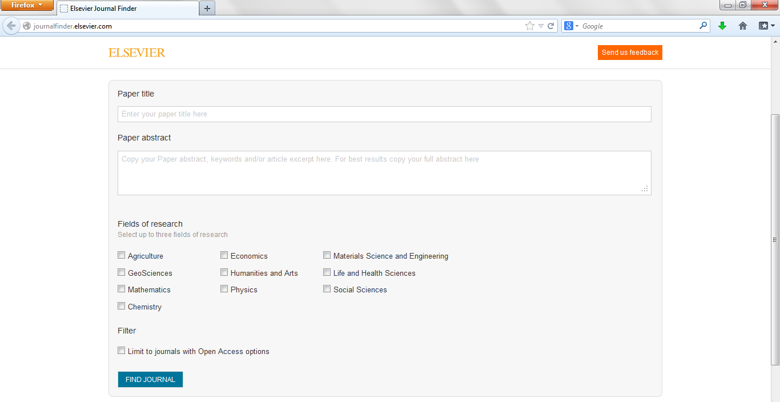Click the Paper title input field
Screen dimensions: 780x402
click(x=384, y=114)
